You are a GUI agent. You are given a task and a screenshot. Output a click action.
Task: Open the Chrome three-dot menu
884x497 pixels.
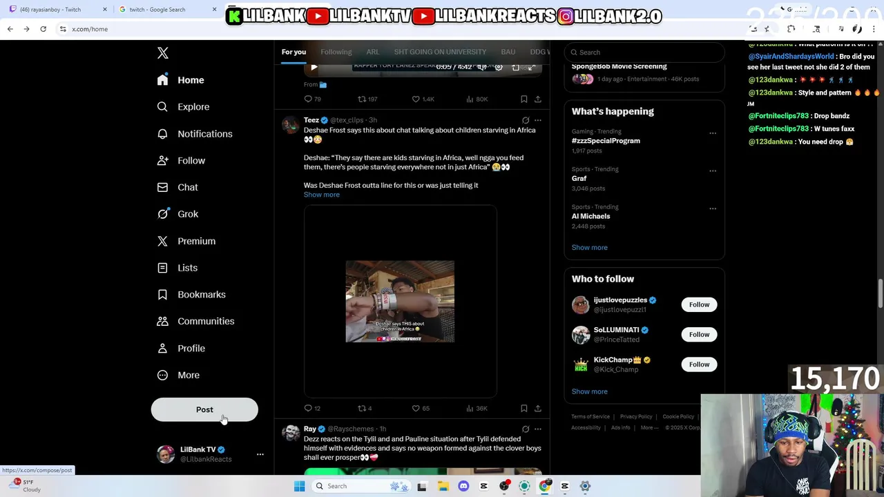(874, 29)
